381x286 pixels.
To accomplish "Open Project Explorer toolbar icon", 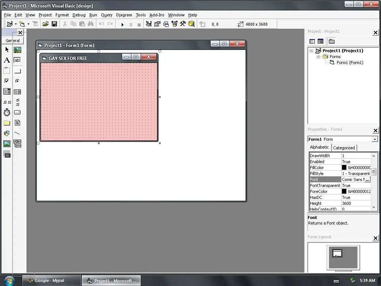I will (x=149, y=24).
